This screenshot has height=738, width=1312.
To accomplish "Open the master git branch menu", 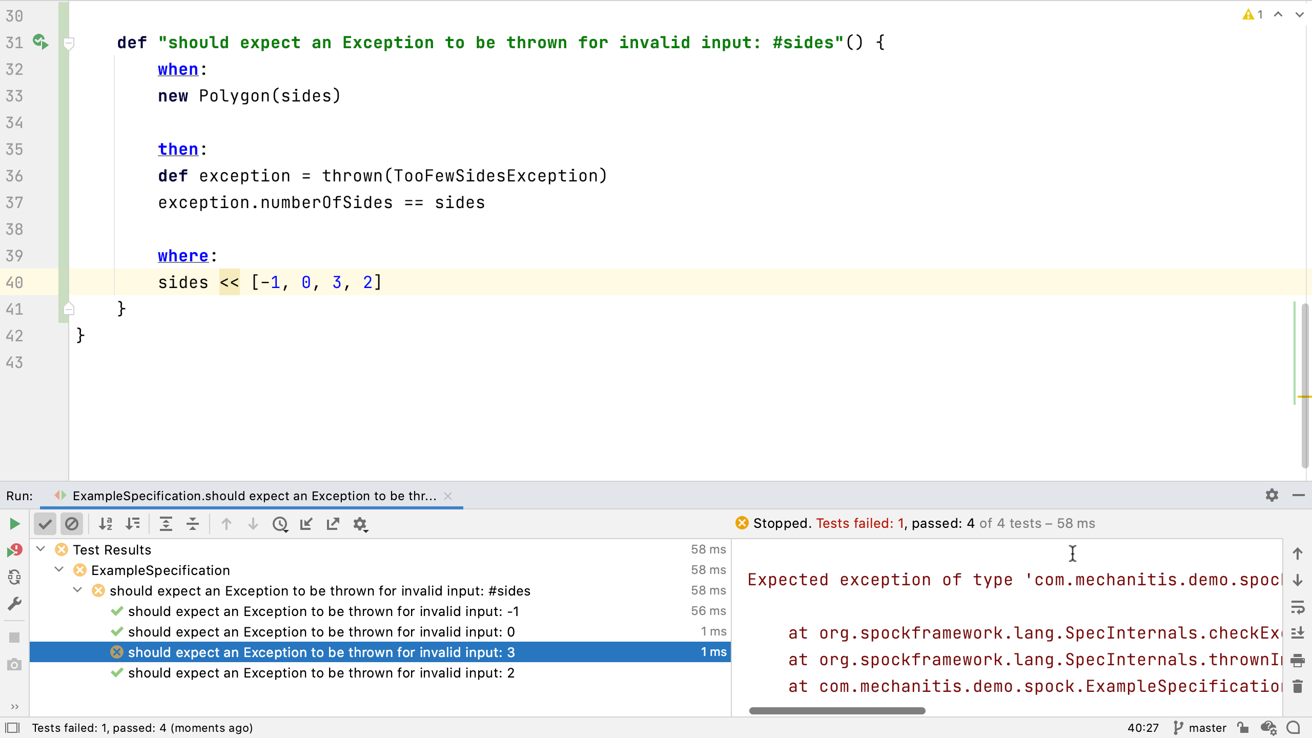I will coord(1200,728).
